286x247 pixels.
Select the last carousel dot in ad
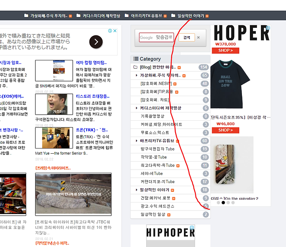click(233, 203)
